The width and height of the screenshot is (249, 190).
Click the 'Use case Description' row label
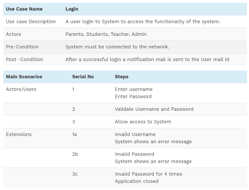click(31, 22)
